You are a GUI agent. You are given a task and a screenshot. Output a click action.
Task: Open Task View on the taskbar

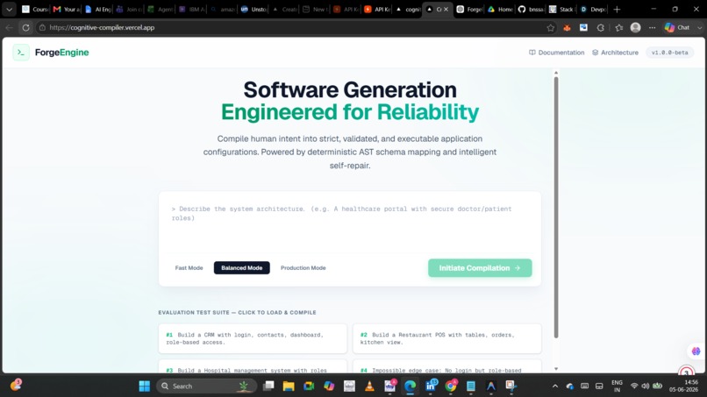coord(268,386)
